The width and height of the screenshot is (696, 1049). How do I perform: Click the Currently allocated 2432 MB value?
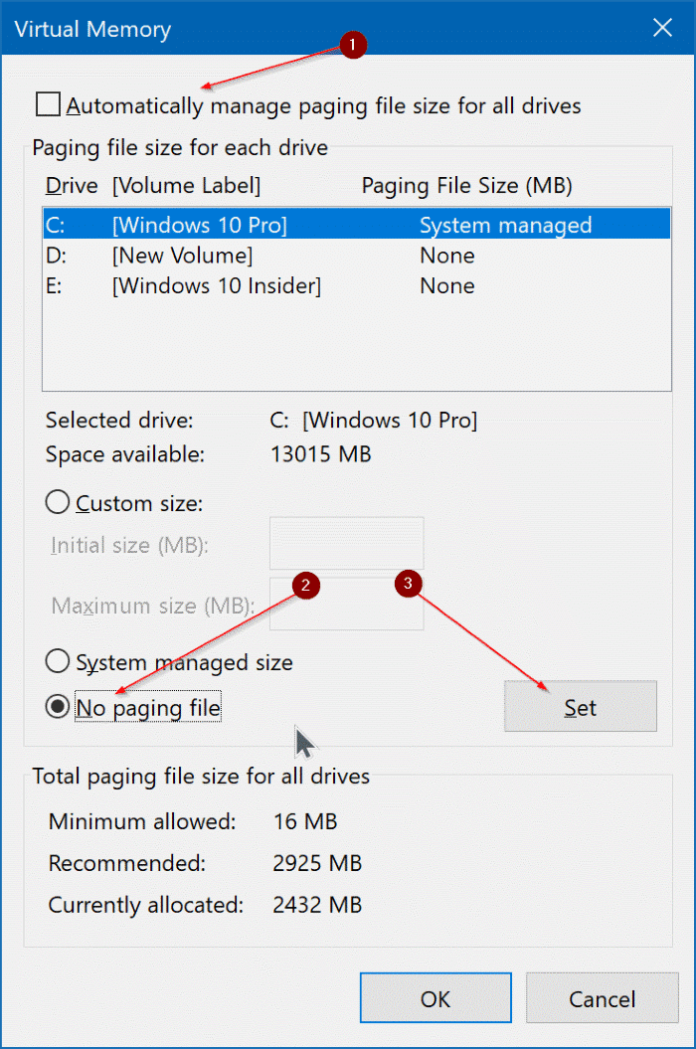click(x=317, y=905)
